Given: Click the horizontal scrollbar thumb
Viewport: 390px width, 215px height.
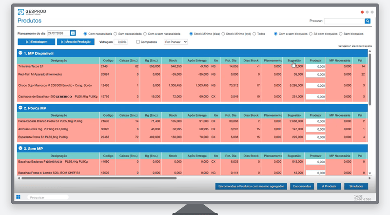Looking at the screenshot, I should 99,178.
